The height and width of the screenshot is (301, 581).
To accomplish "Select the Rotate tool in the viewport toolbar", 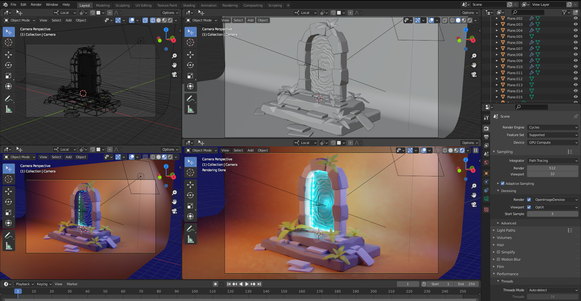I will pos(8,65).
